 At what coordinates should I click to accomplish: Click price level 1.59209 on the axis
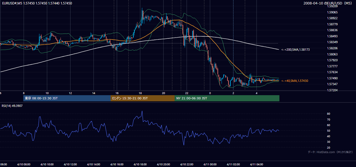[332, 6]
